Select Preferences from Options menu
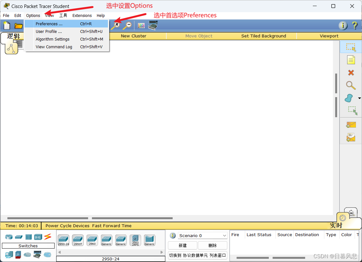 (x=66, y=24)
